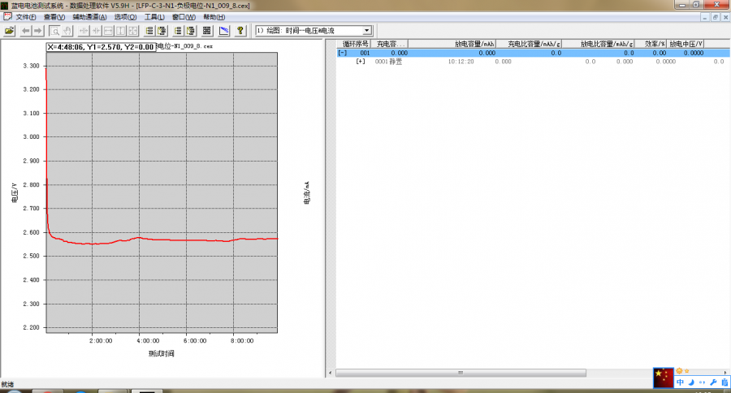
Task: Click the back arrow toolbar icon
Action: 25,31
